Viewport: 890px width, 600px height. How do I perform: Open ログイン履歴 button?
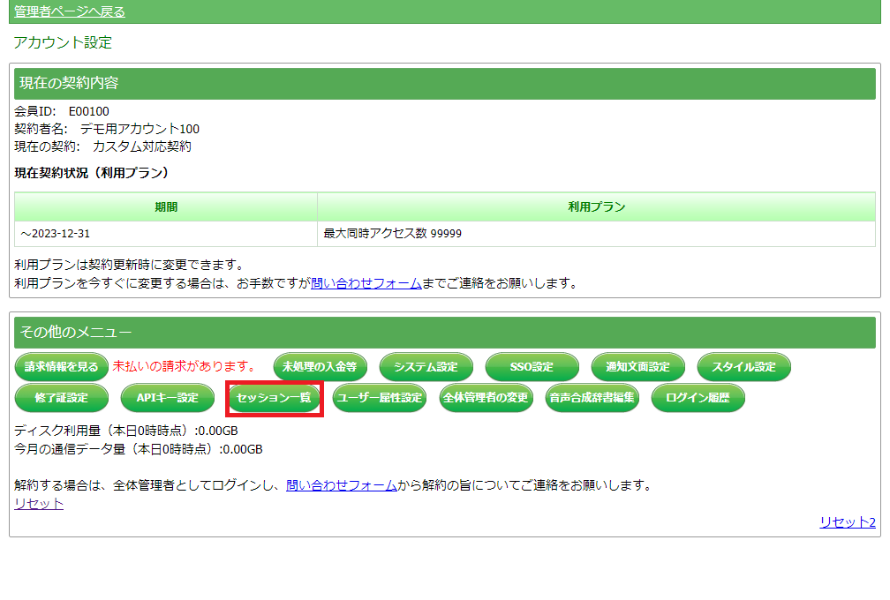(698, 398)
